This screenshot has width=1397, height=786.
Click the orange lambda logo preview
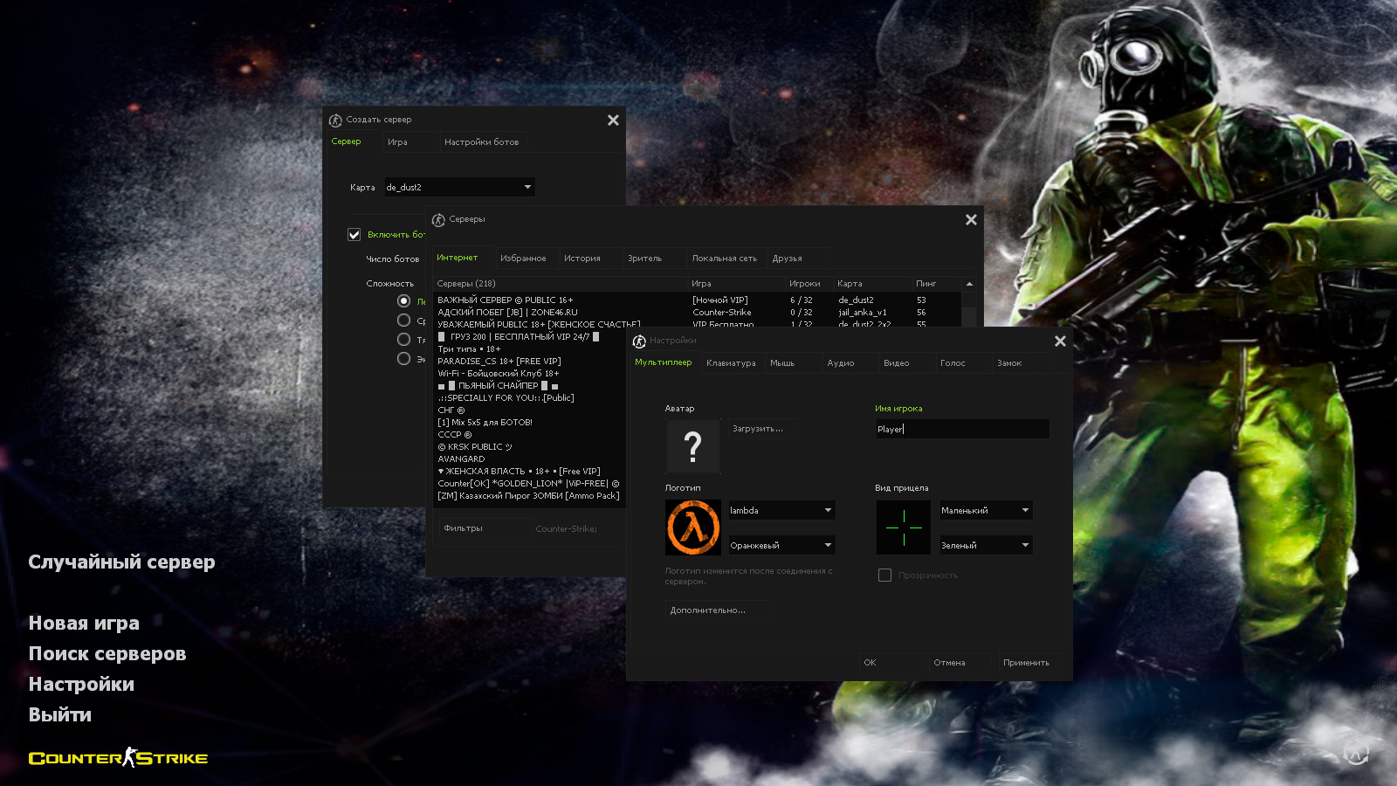693,527
